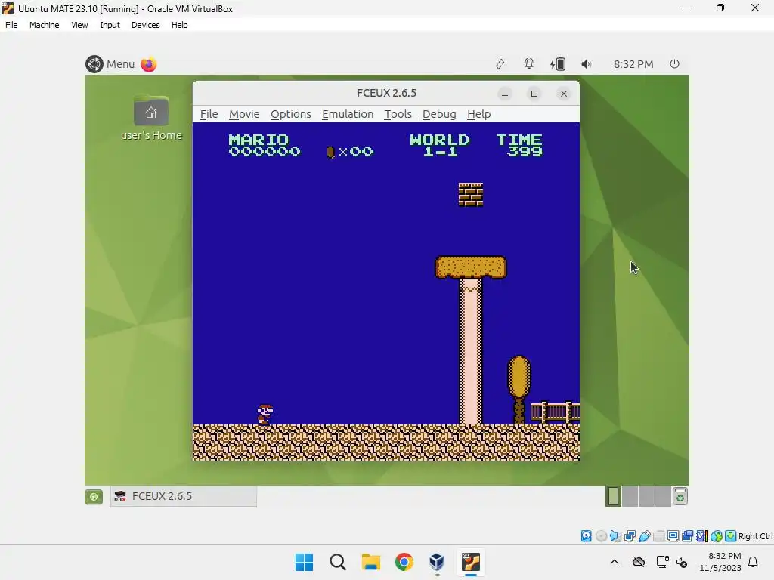Click VirtualBox audio status icon
The width and height of the screenshot is (774, 580).
pyautogui.click(x=615, y=536)
